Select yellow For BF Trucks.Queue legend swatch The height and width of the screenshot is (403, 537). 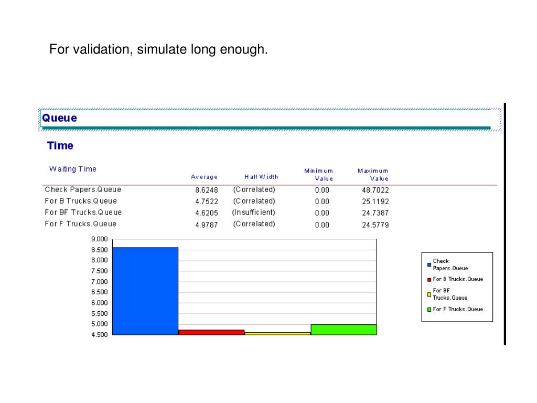coord(429,294)
